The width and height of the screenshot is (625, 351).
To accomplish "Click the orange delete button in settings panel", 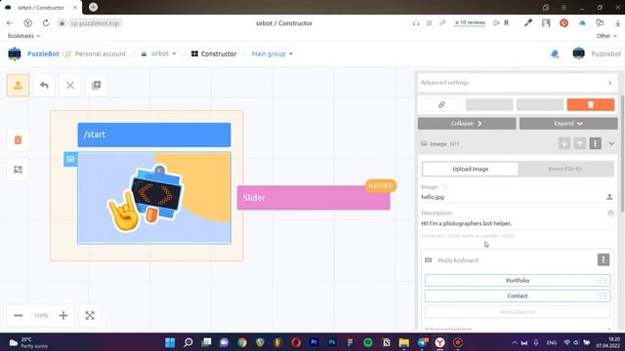I will 590,104.
